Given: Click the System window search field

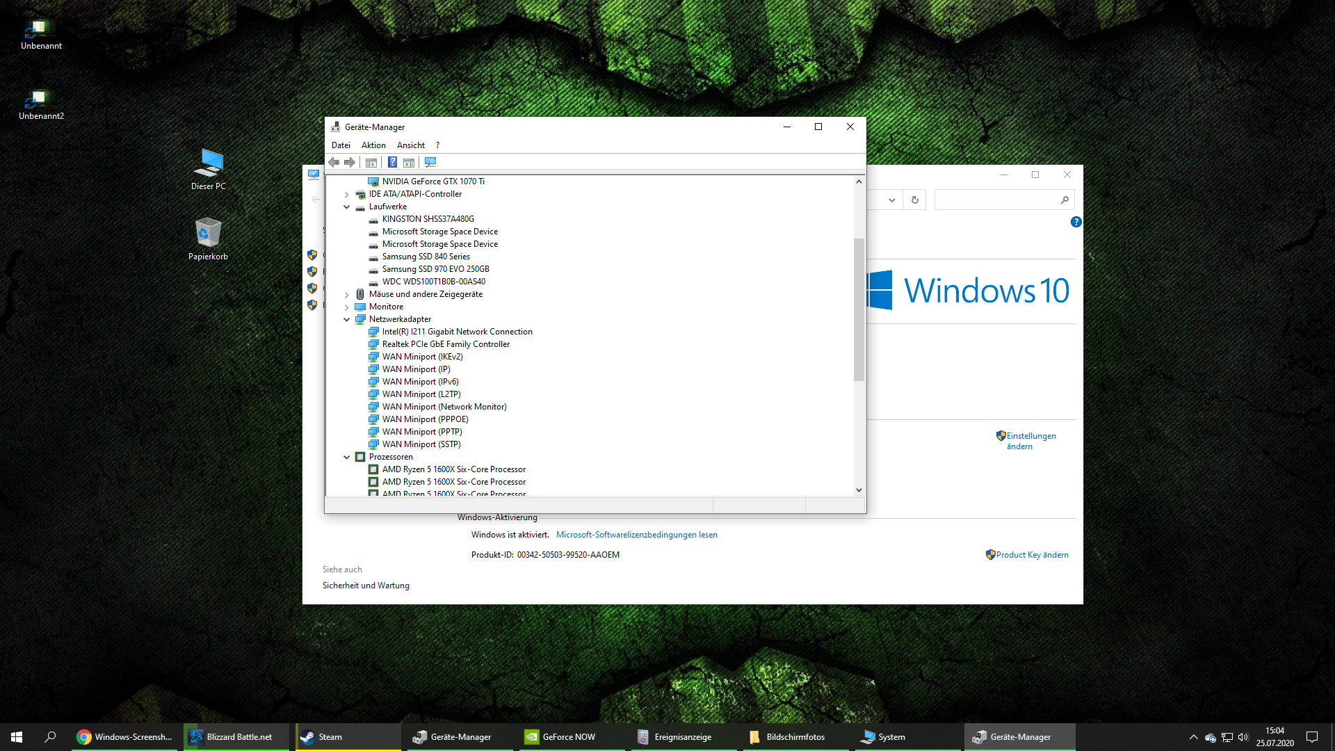Looking at the screenshot, I should point(996,200).
